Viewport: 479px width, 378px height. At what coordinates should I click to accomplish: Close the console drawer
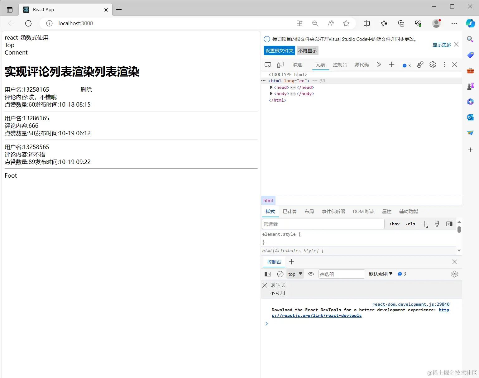click(x=454, y=262)
